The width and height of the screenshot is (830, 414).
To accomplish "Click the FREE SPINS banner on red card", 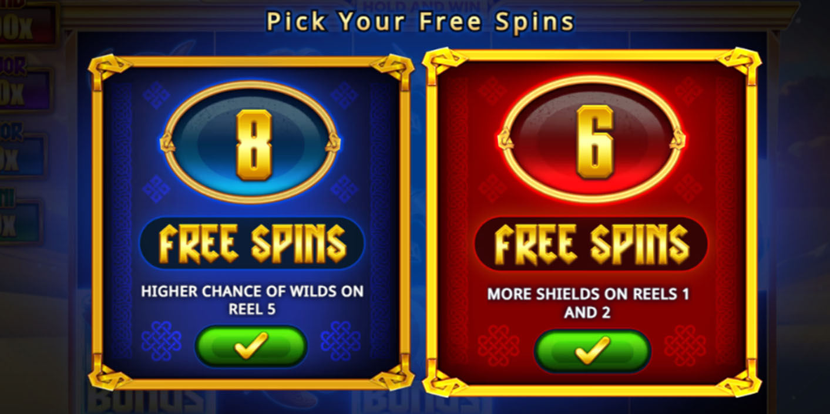I will pos(591,243).
